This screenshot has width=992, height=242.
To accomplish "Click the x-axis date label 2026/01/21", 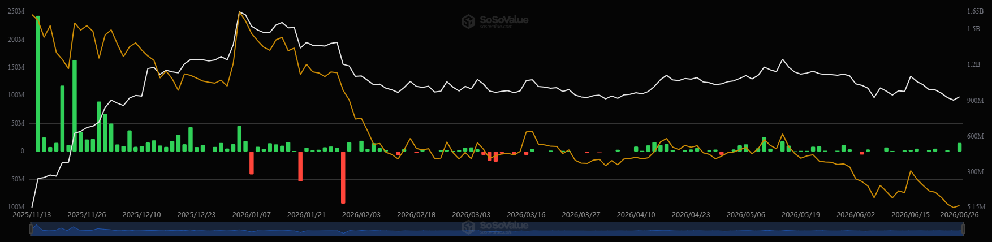I will (307, 215).
